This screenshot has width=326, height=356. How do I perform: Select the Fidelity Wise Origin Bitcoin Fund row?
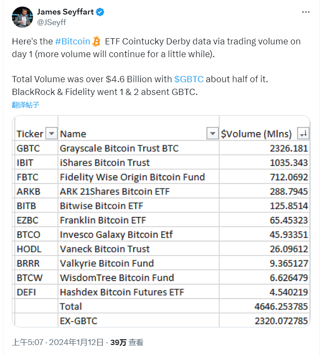click(x=132, y=177)
